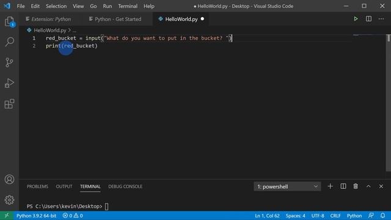This screenshot has width=391, height=220.
Task: Create a new terminal with plus icon
Action: pyautogui.click(x=330, y=186)
